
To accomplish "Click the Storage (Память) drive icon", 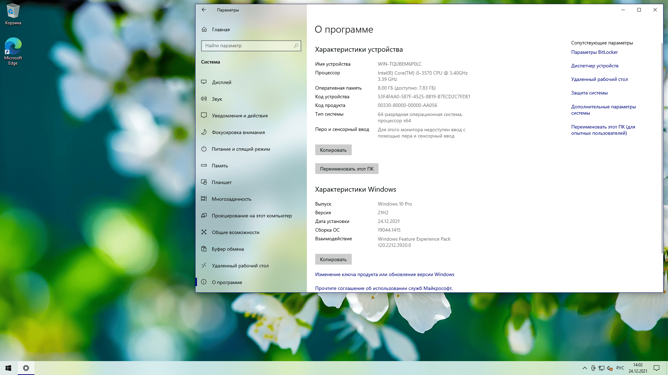I will tap(204, 166).
